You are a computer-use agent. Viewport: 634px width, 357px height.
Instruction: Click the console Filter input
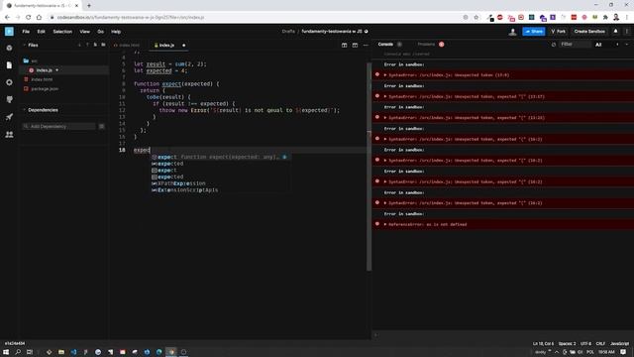pyautogui.click(x=575, y=44)
